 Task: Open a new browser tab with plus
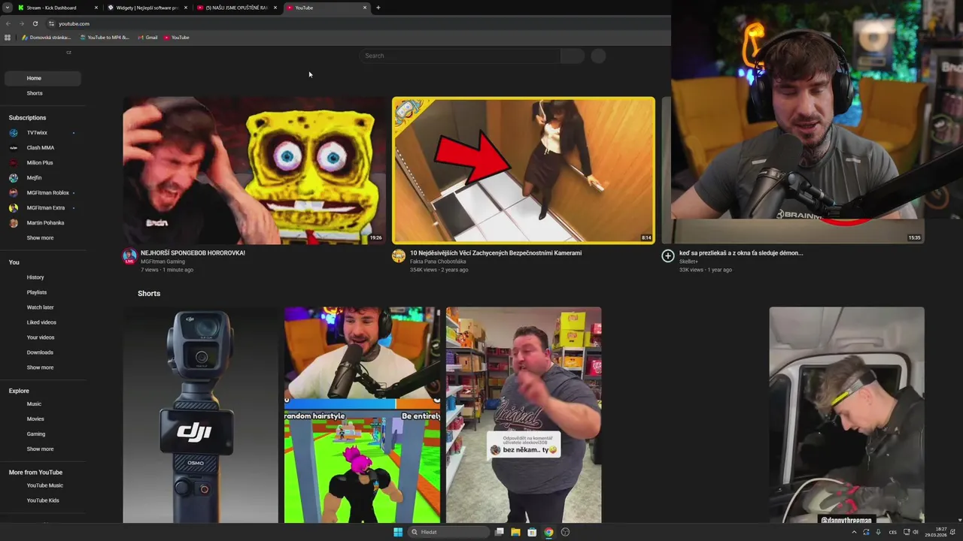point(378,8)
